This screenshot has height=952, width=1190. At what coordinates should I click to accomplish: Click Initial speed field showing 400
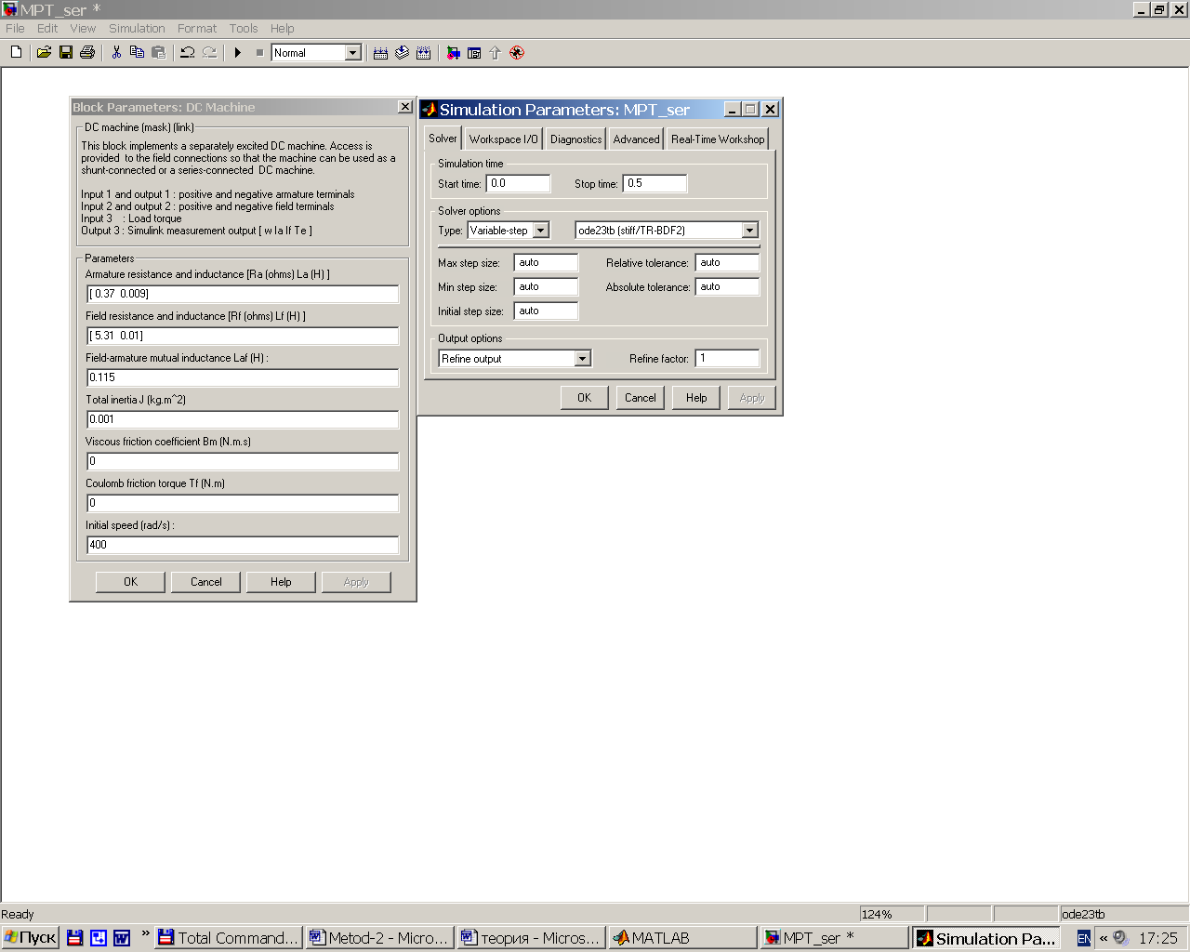click(x=243, y=545)
